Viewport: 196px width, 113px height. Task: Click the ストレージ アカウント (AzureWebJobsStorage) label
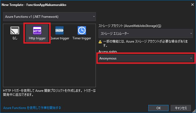click(x=130, y=26)
